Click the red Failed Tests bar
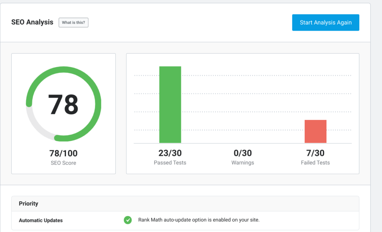This screenshot has width=382, height=232. pyautogui.click(x=316, y=132)
